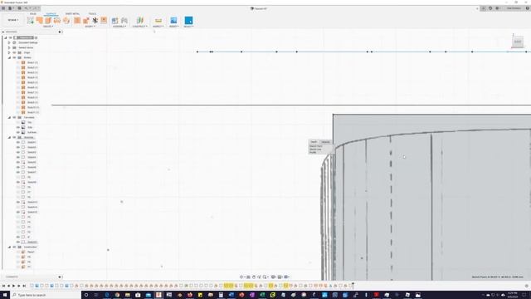
Task: Click the first Modify group tool icon
Action: 77,20
